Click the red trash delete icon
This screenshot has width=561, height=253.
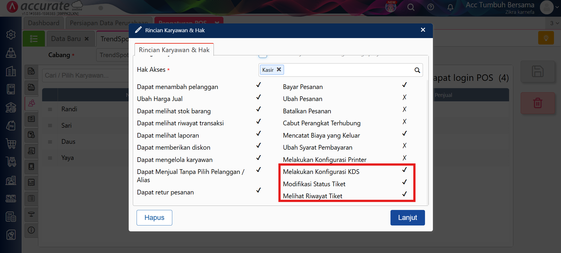coord(537,103)
